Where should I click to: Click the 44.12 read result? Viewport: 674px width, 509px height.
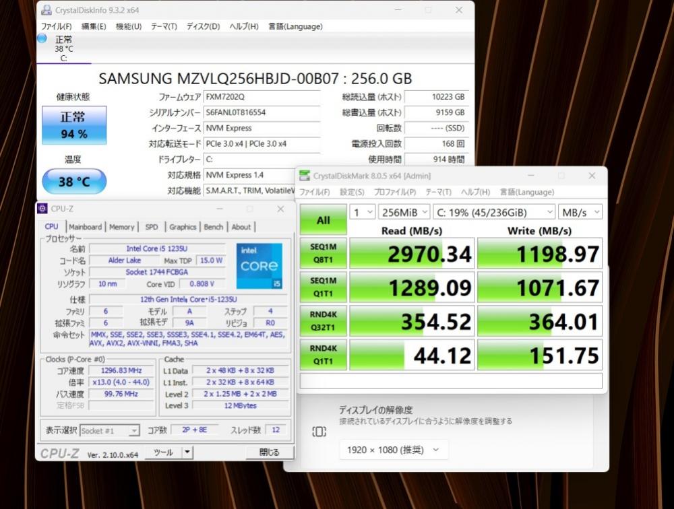[412, 355]
